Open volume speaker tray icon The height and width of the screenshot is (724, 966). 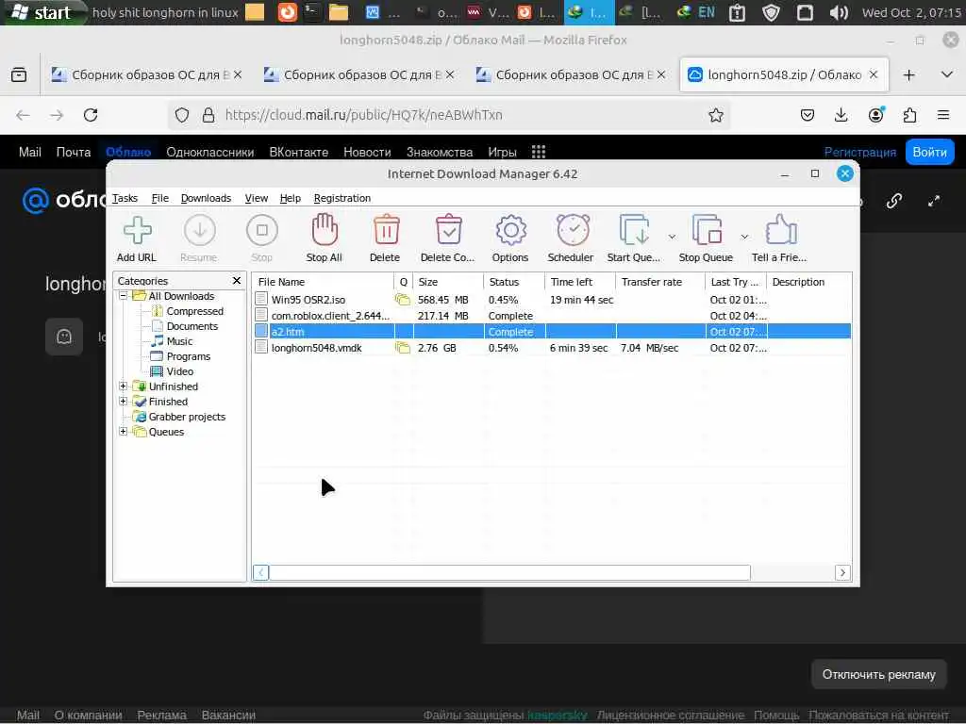[x=839, y=12]
